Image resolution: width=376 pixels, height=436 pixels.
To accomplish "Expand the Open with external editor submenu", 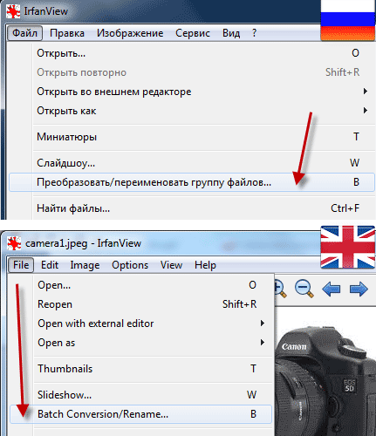I will coord(153,324).
